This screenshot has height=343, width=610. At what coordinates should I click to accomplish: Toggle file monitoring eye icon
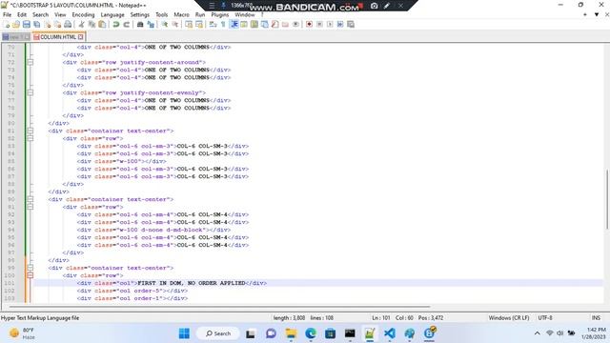point(295,24)
